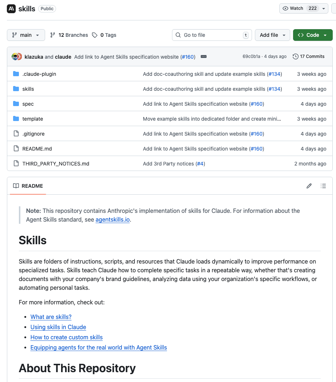
Task: Open #4 link in third party notices row
Action: click(200, 164)
